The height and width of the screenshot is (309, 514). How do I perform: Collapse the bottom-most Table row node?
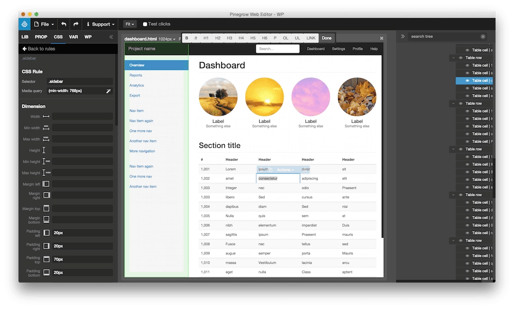[x=453, y=241]
